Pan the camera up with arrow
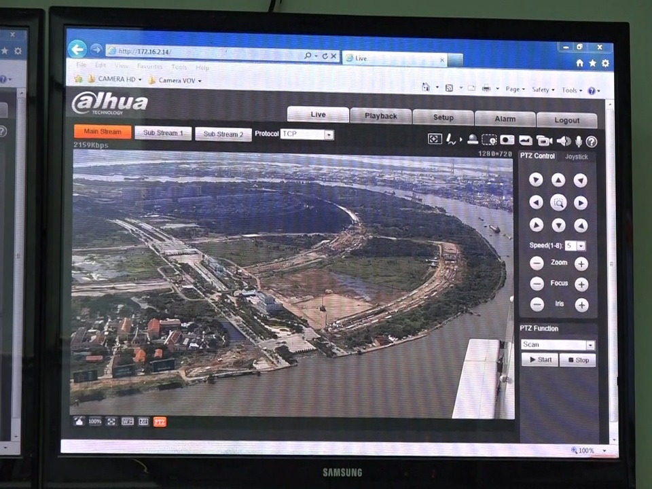 click(558, 180)
